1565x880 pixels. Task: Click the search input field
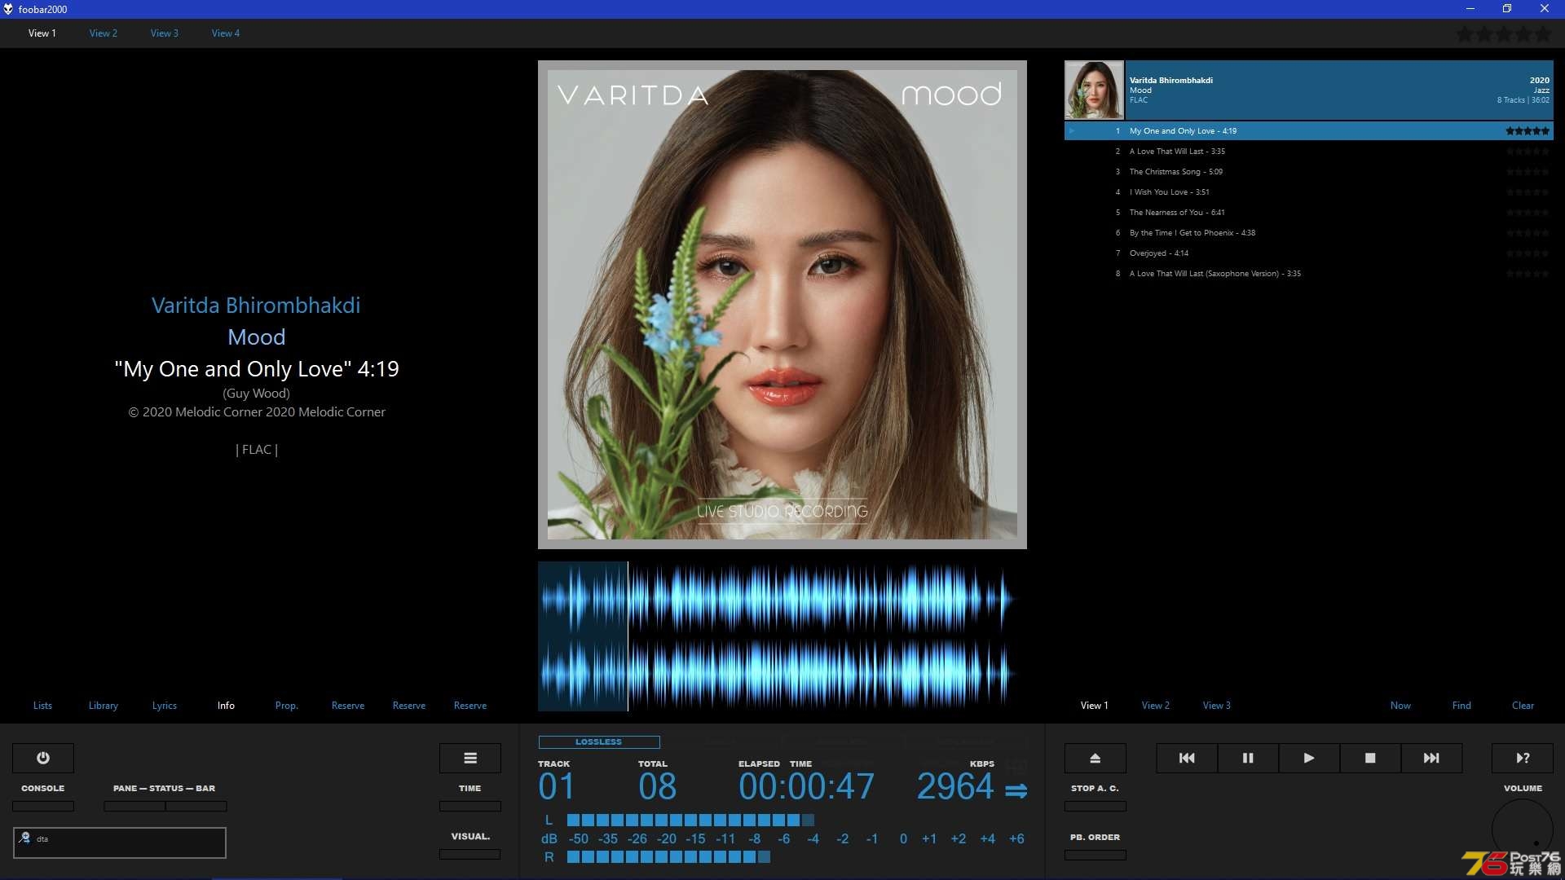(120, 843)
